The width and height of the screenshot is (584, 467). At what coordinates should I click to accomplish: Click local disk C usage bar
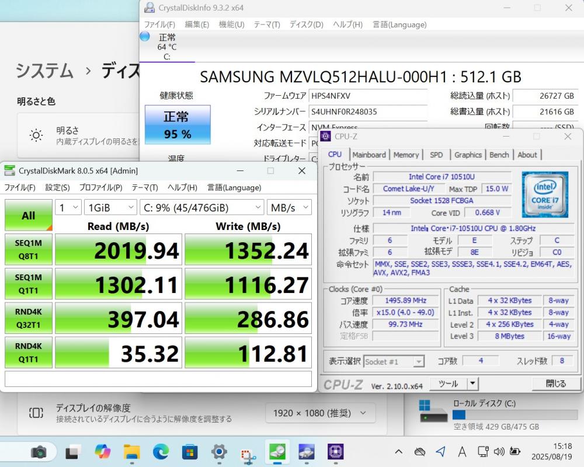point(515,414)
